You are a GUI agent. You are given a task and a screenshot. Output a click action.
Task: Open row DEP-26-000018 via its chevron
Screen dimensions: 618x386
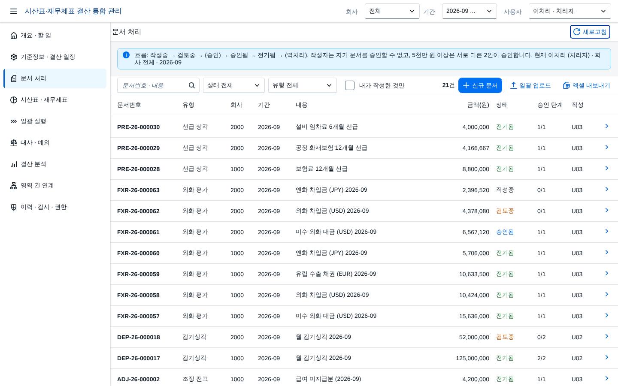tap(606, 336)
